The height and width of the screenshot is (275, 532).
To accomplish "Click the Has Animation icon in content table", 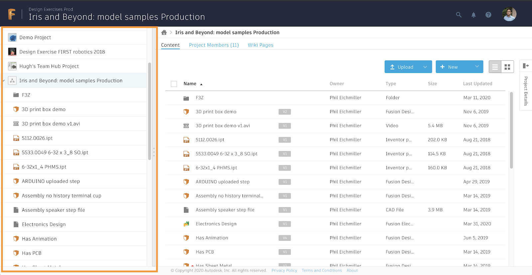I will pos(186,238).
